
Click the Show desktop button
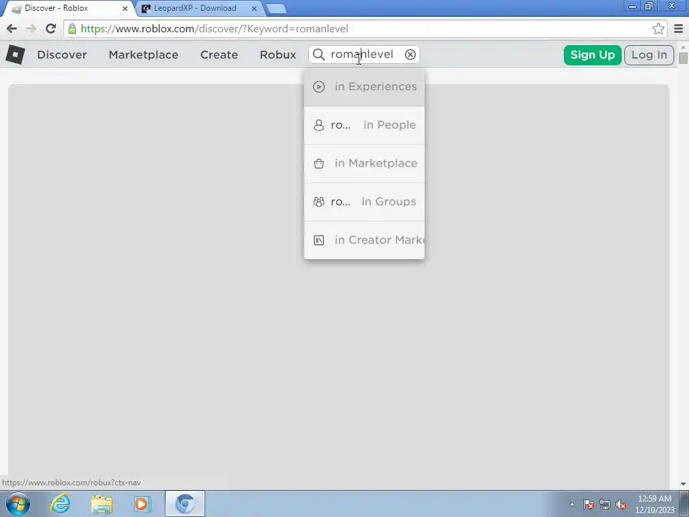(x=684, y=504)
